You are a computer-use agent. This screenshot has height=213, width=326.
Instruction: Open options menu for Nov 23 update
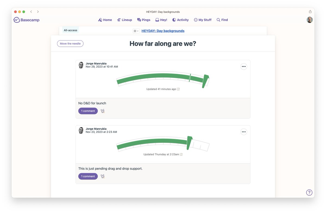(x=244, y=132)
